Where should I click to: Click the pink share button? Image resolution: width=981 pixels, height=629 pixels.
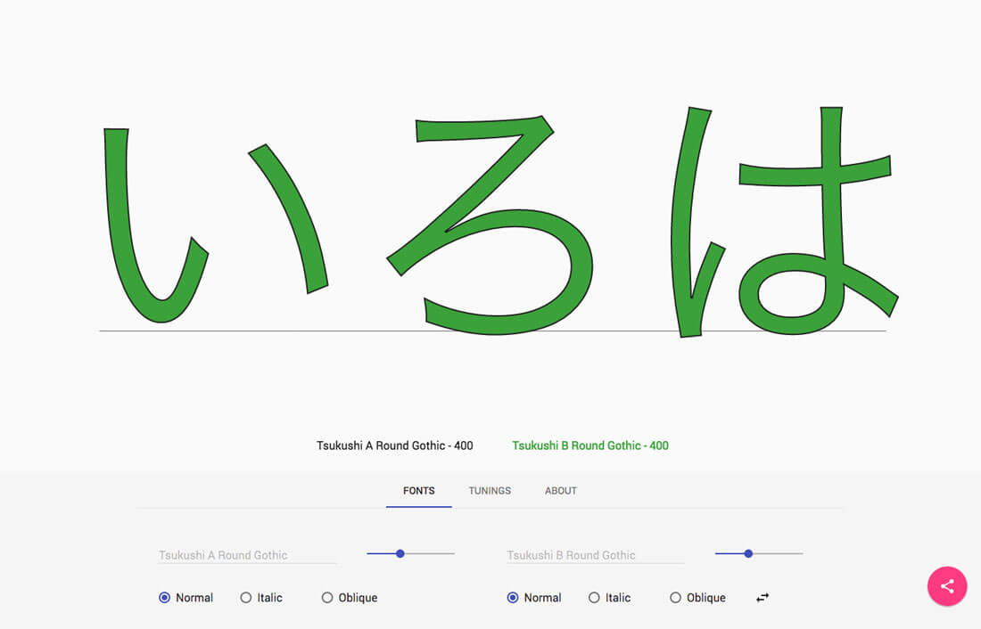(947, 586)
